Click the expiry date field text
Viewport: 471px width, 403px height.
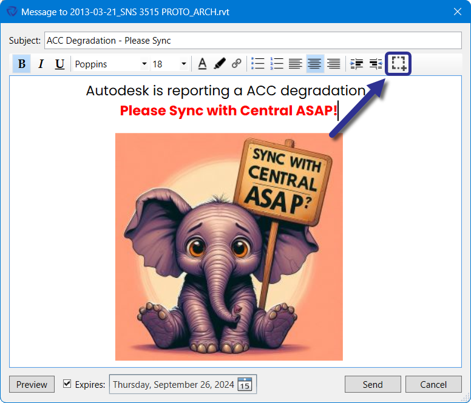tap(174, 384)
